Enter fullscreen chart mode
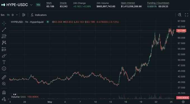The image size is (190, 104). point(186,15)
